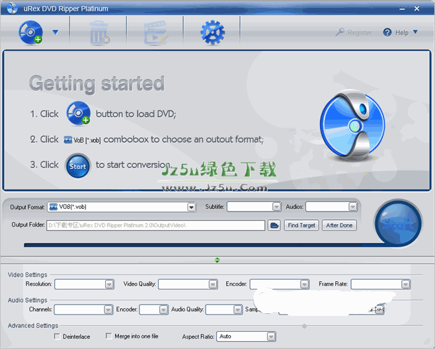The image size is (435, 349).
Task: Click the Remove trash bin toolbar icon
Action: (99, 33)
